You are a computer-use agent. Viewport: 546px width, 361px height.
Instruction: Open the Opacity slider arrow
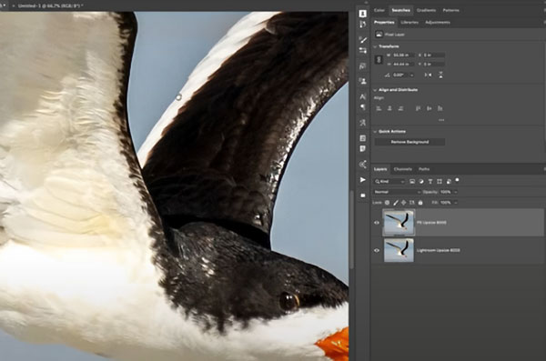click(456, 192)
